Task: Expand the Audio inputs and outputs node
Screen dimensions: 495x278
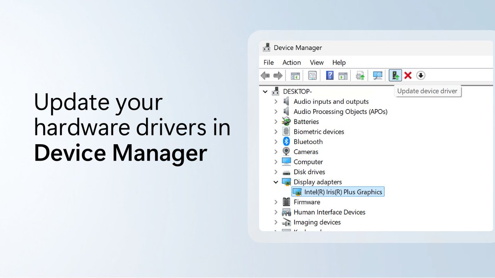Action: [276, 101]
